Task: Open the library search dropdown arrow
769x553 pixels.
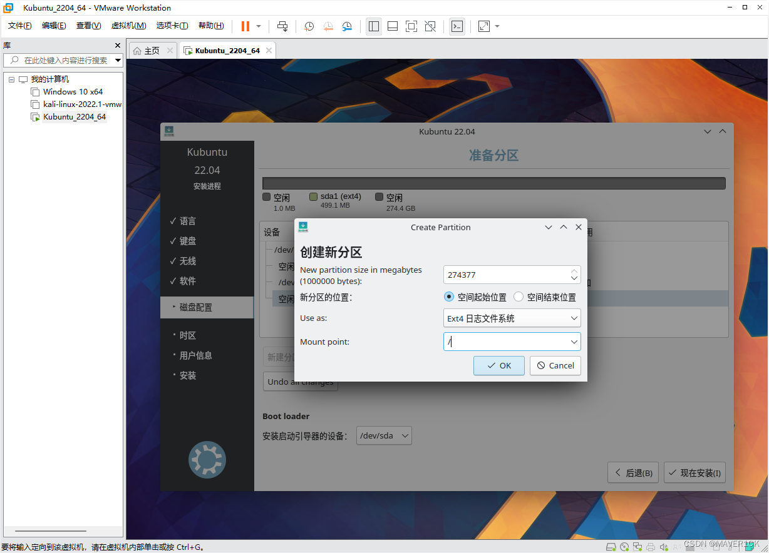Action: pyautogui.click(x=118, y=61)
